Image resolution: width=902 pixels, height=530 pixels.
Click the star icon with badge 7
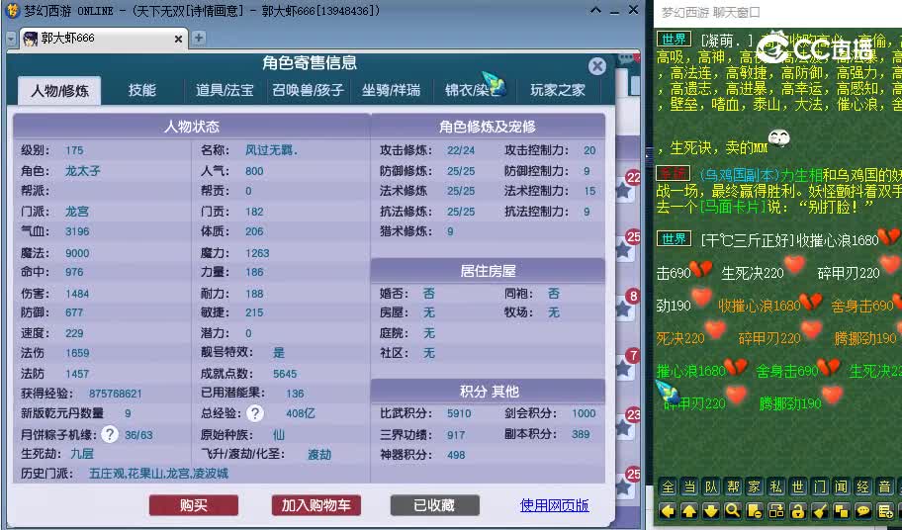click(x=625, y=367)
